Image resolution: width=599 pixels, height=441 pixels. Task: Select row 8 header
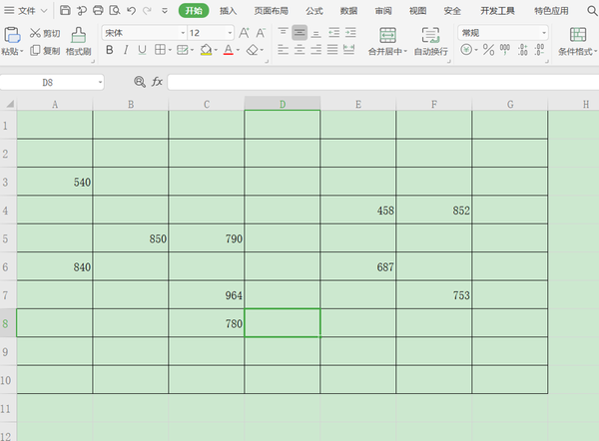(8, 323)
